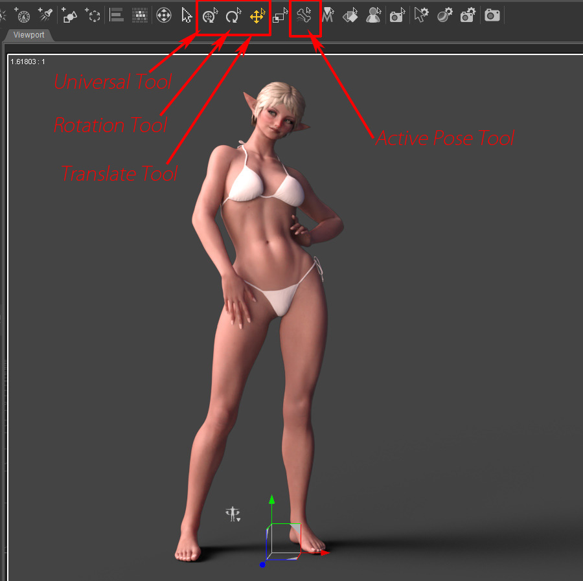Image resolution: width=583 pixels, height=581 pixels.
Task: Click the checkered grid toolbar icon
Action: pos(140,16)
